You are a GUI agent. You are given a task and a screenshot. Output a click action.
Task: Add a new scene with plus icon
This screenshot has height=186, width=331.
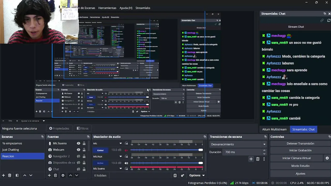click(3, 175)
